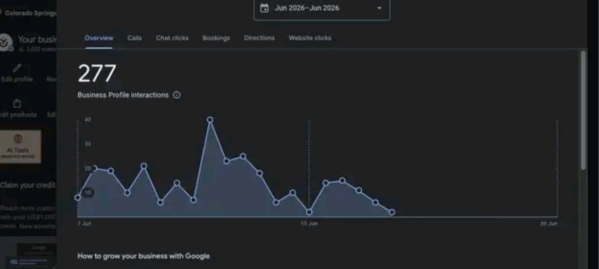Screen dimensions: 599x269
Task: Go to the Bookings tab
Action: coord(216,38)
